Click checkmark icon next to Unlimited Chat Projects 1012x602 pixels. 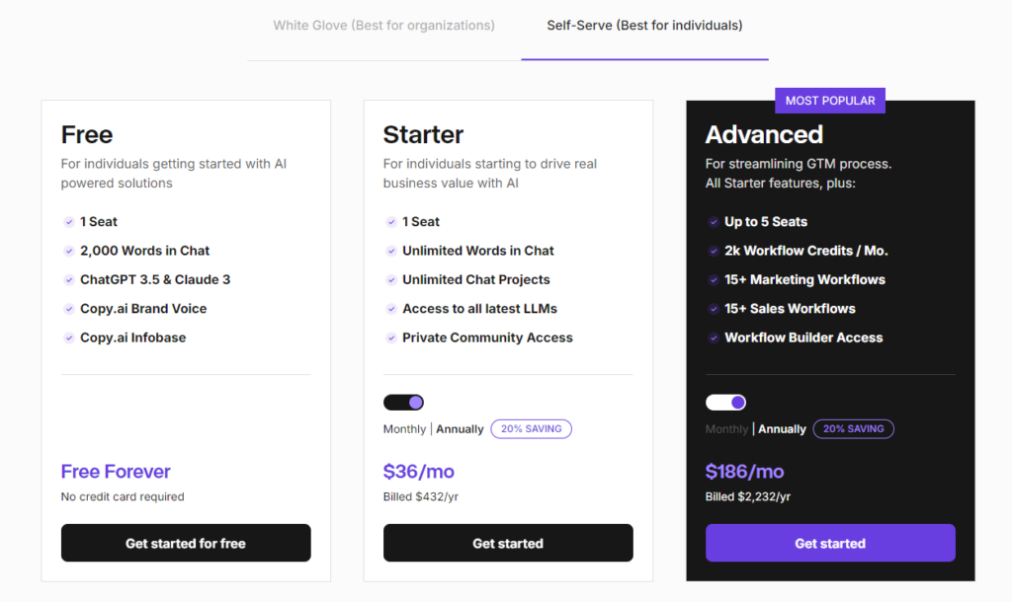coord(390,279)
